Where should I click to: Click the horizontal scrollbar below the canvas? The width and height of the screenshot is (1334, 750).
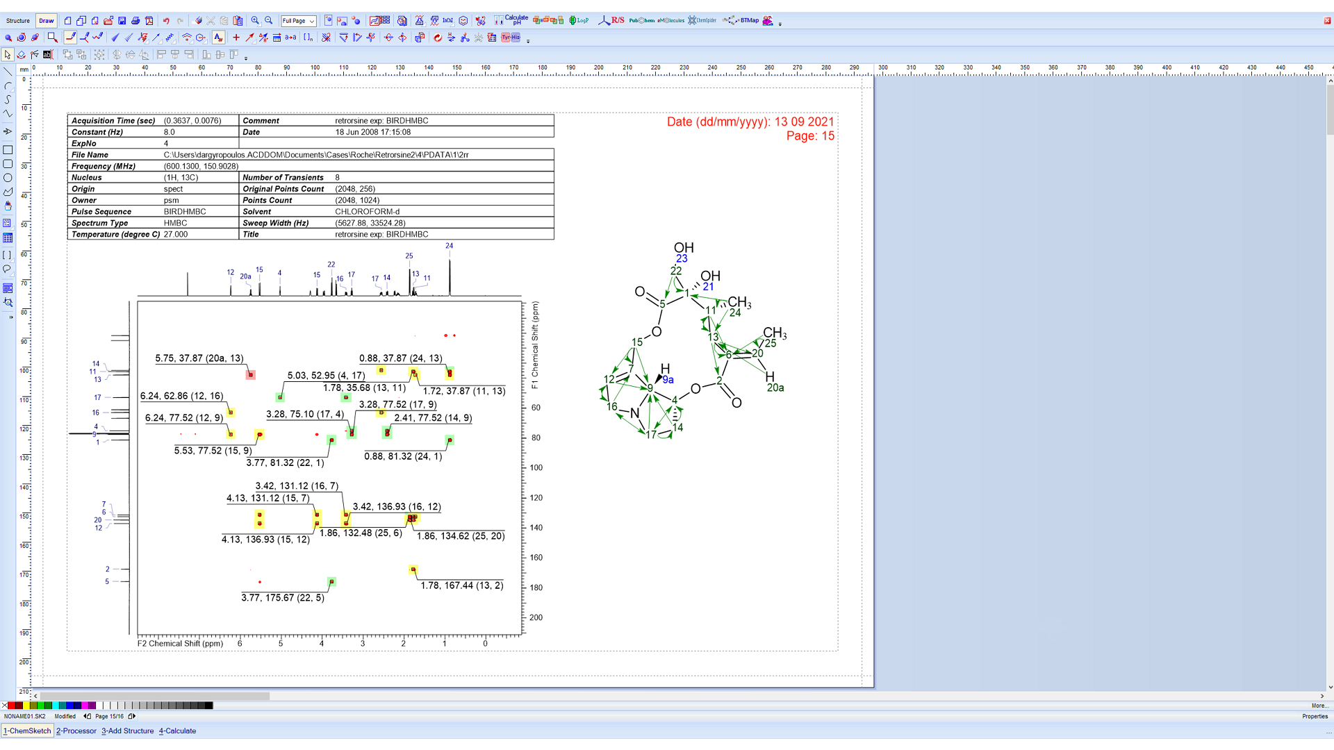(x=153, y=696)
